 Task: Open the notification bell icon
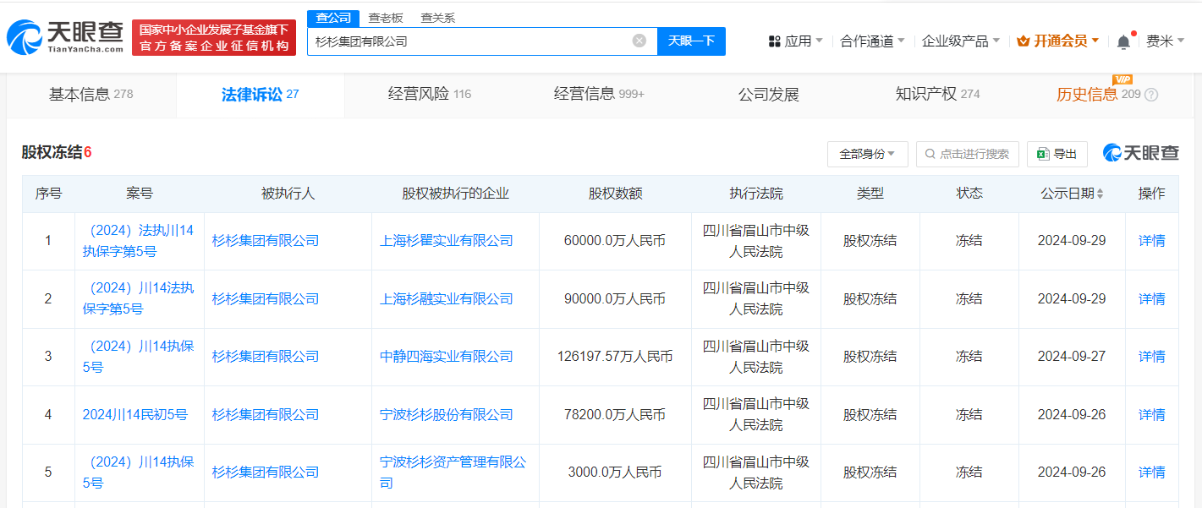1123,41
